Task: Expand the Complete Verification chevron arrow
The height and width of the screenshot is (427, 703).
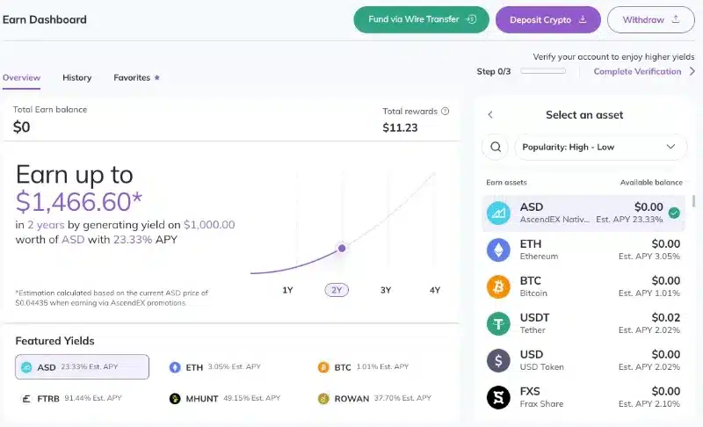Action: point(692,71)
